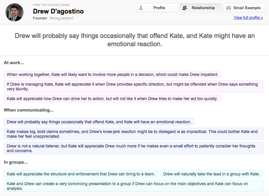
Task: Open the Profile tab
Action: (157, 8)
